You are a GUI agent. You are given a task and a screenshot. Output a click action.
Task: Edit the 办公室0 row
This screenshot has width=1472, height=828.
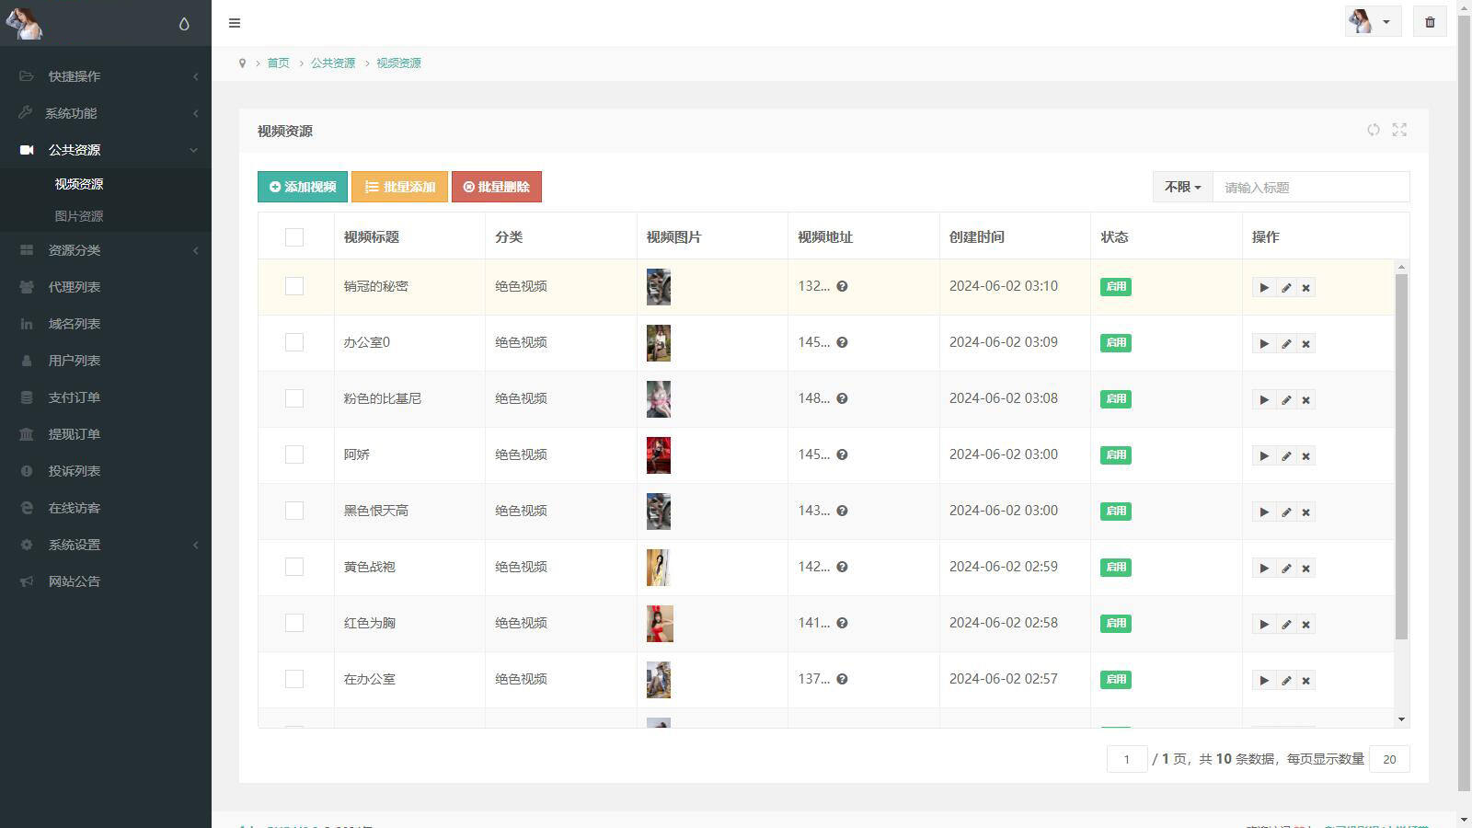click(x=1286, y=344)
